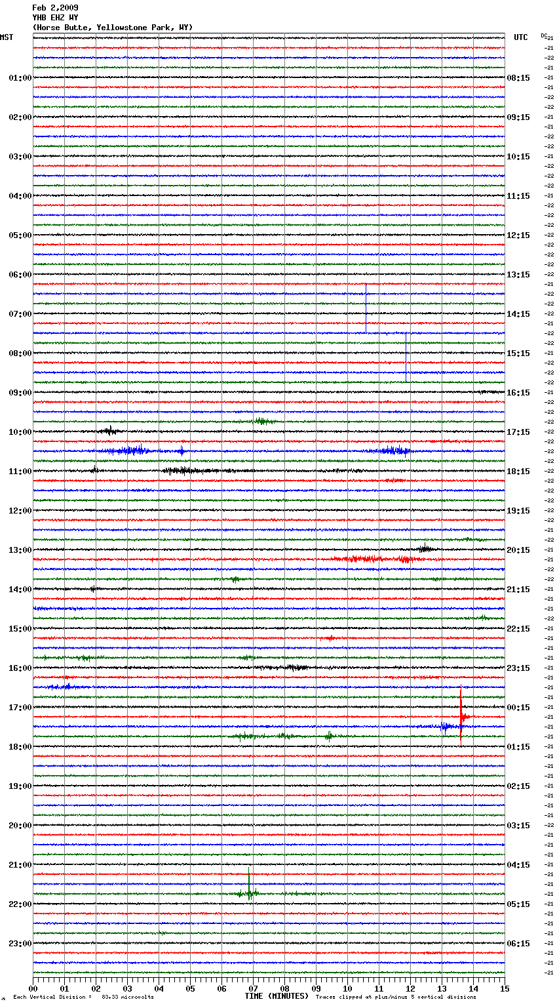Select the 17:00 MST row label
The image size is (557, 1006).
20,708
